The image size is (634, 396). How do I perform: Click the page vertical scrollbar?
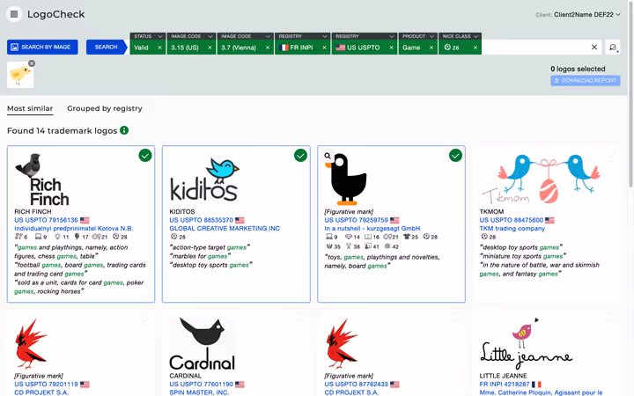pyautogui.click(x=630, y=97)
